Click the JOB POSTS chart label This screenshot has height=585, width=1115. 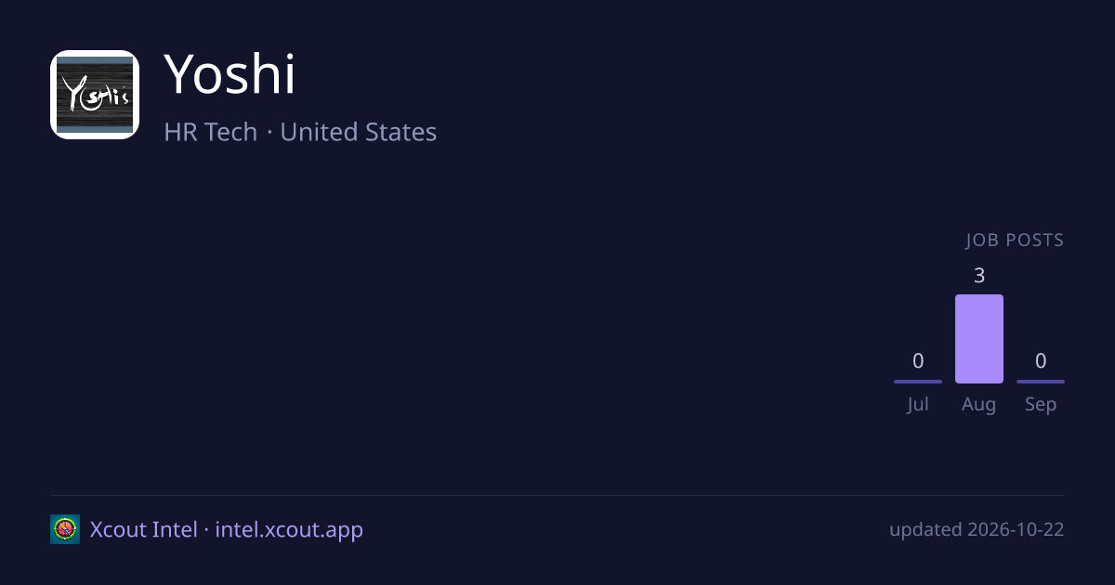(1015, 240)
